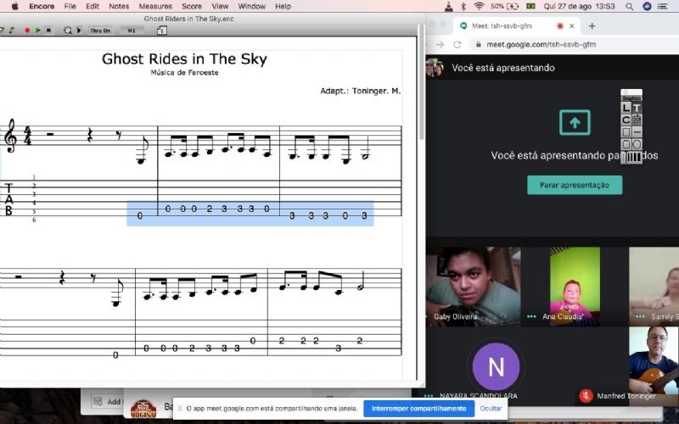The height and width of the screenshot is (424, 679).
Task: Select Ana Claudia's video tile
Action: (x=575, y=286)
